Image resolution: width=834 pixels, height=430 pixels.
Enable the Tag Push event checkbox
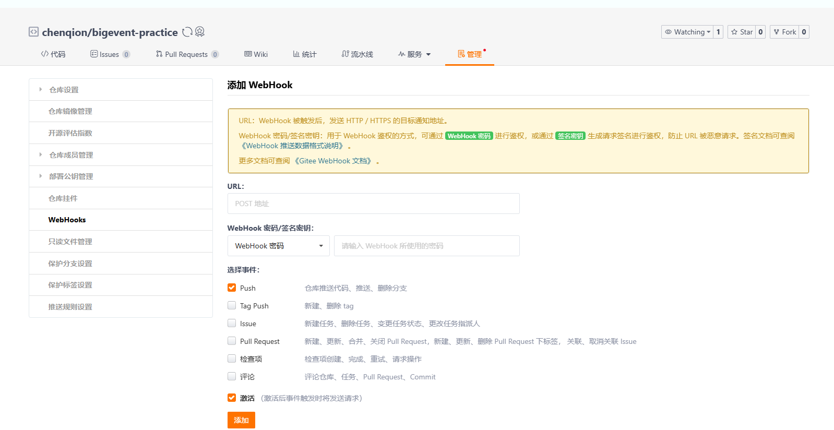pyautogui.click(x=232, y=305)
